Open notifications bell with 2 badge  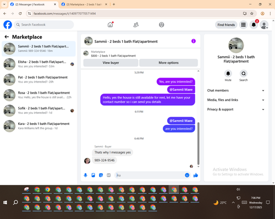(254, 25)
